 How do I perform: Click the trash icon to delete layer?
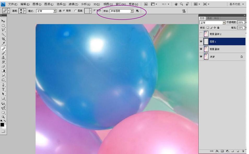tap(243, 151)
